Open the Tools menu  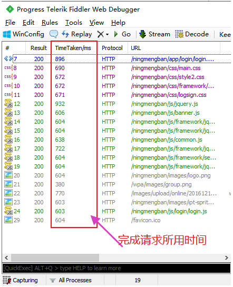click(x=74, y=23)
